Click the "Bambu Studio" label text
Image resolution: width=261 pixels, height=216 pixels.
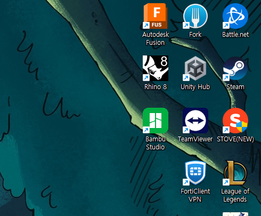click(x=156, y=143)
